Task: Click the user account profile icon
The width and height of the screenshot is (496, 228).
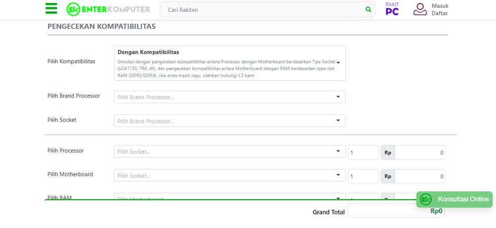Action: (x=420, y=9)
